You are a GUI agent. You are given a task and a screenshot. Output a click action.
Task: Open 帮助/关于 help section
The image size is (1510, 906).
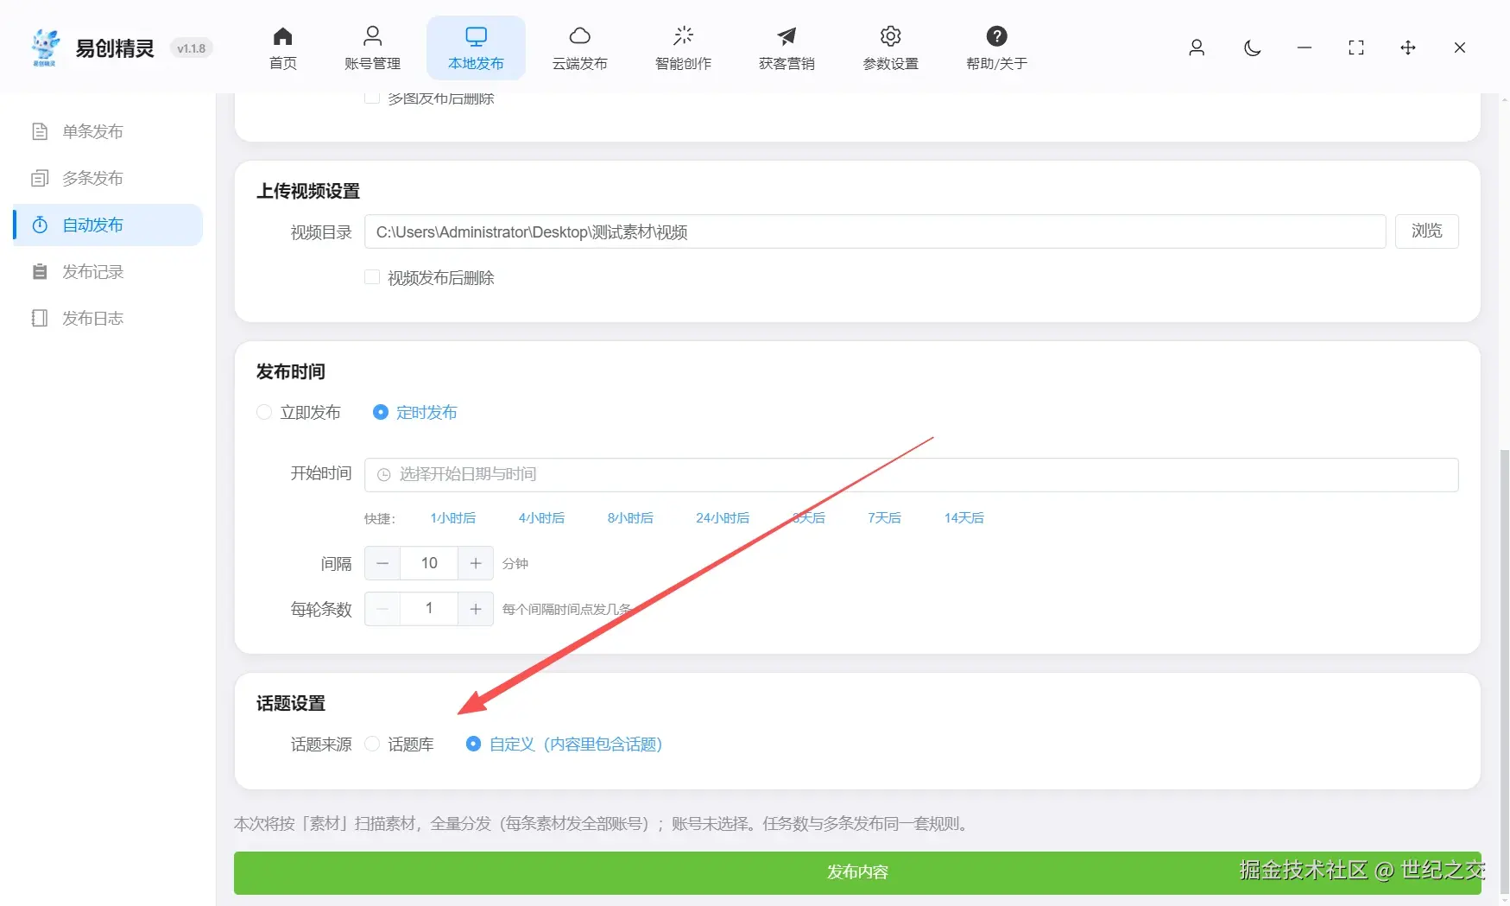996,48
